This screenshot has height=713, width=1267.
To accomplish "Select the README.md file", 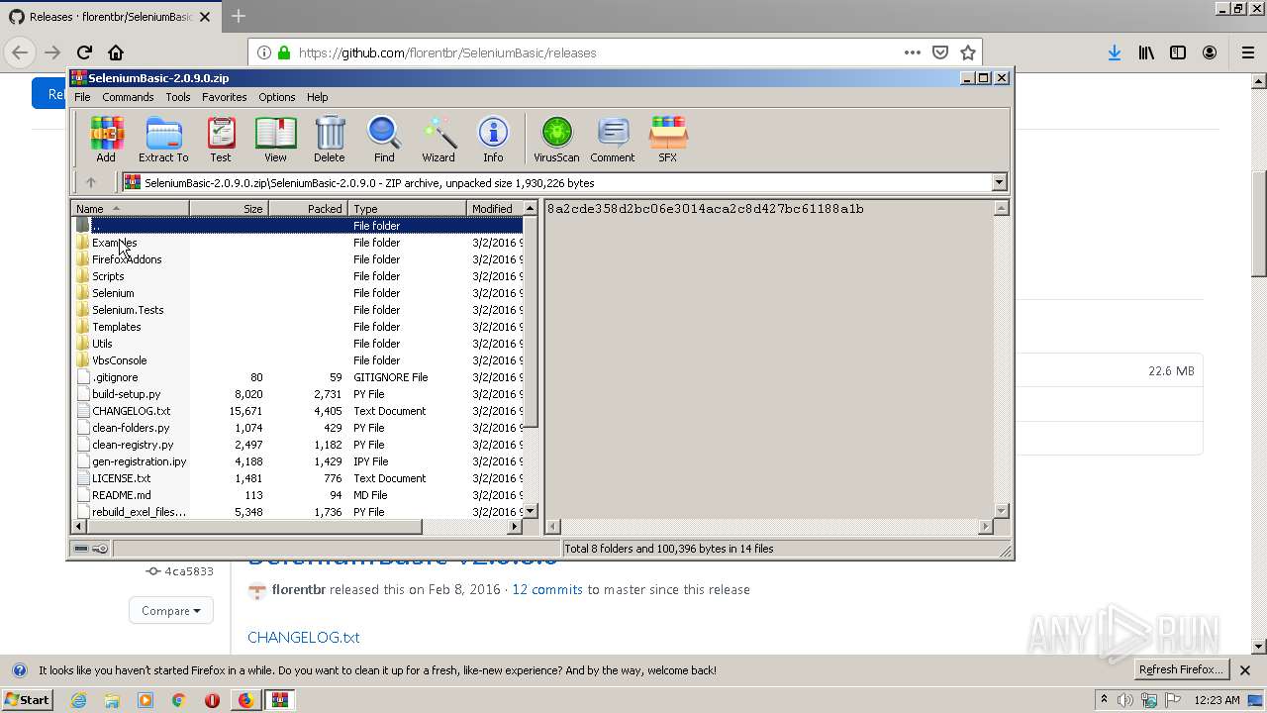I will click(x=121, y=495).
